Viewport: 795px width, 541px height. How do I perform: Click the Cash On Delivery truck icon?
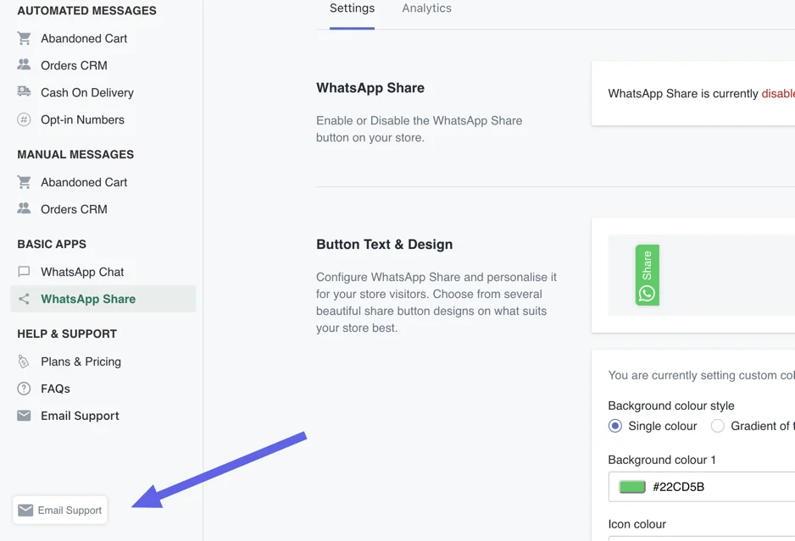(24, 92)
